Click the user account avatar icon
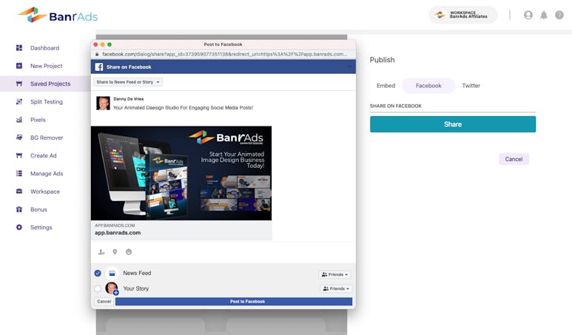The width and height of the screenshot is (572, 335). coord(528,15)
